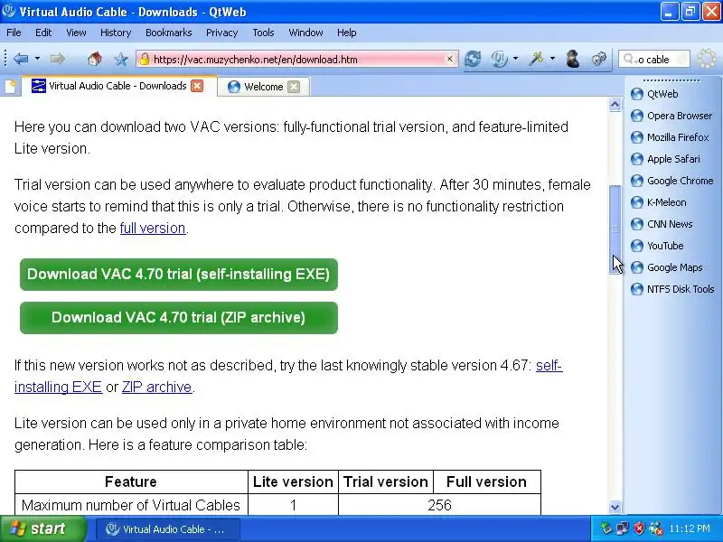Viewport: 723px width, 542px height.
Task: Open the YouTube sidebar bookmark
Action: (x=657, y=246)
